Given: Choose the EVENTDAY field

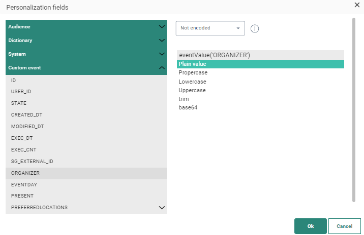Looking at the screenshot, I should (24, 185).
